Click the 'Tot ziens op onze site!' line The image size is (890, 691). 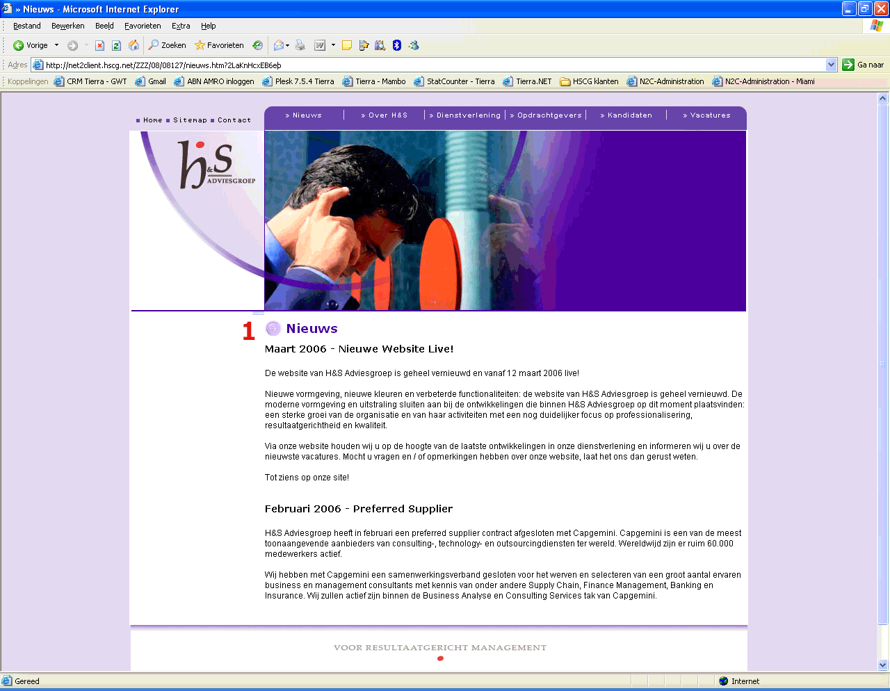click(307, 478)
